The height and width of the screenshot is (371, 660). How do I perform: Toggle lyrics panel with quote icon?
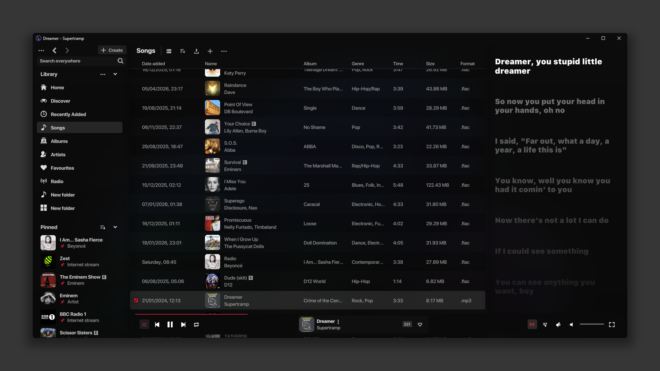coord(532,325)
